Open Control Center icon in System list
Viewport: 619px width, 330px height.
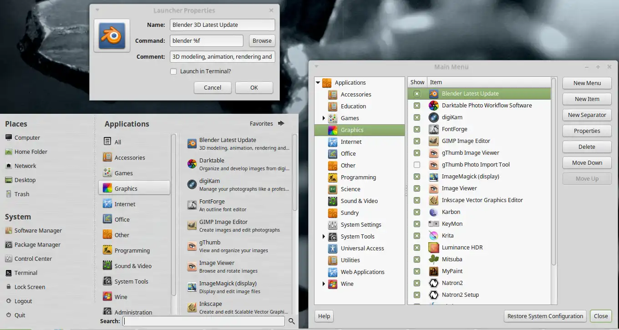click(9, 259)
